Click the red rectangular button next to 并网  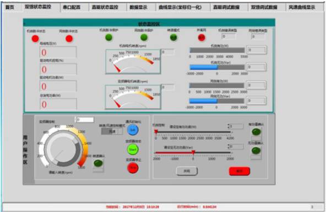240,171
